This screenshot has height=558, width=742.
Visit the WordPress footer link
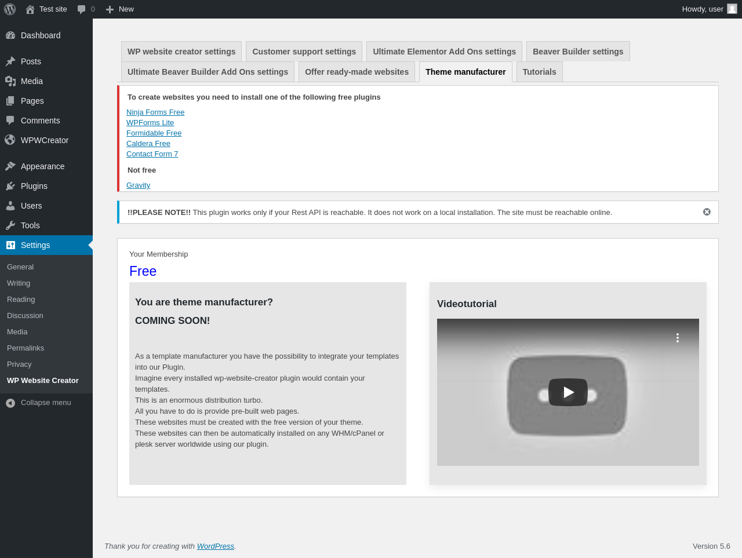pyautogui.click(x=216, y=546)
